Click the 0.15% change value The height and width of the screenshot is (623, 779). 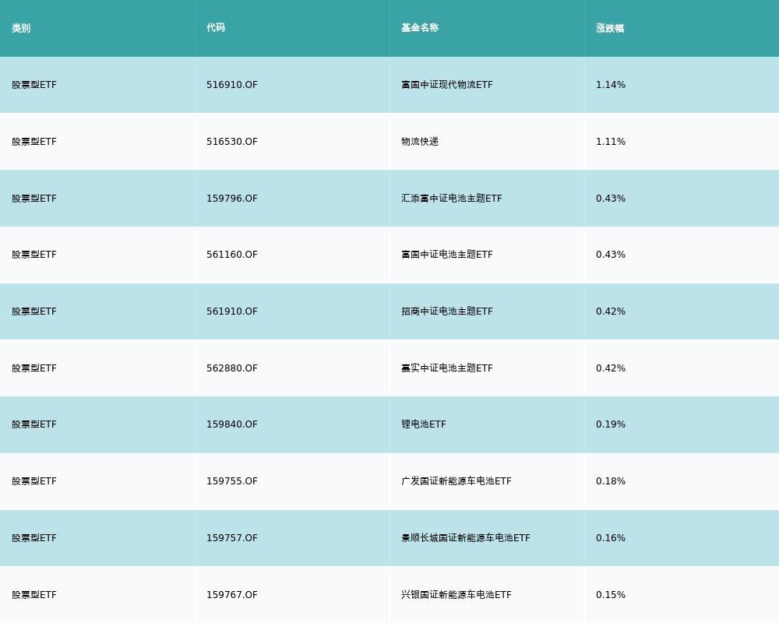(611, 595)
